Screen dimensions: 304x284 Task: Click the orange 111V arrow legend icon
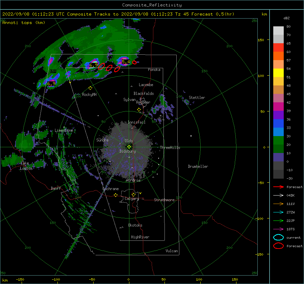[x=278, y=204]
